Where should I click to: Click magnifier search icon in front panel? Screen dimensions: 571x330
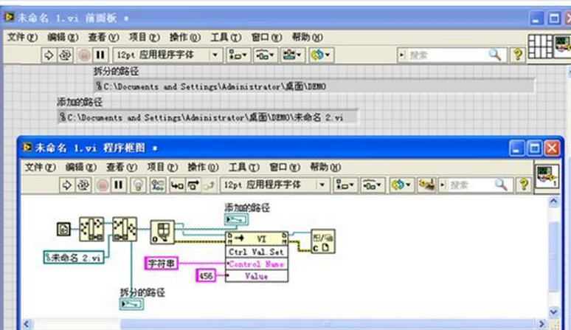click(x=495, y=55)
